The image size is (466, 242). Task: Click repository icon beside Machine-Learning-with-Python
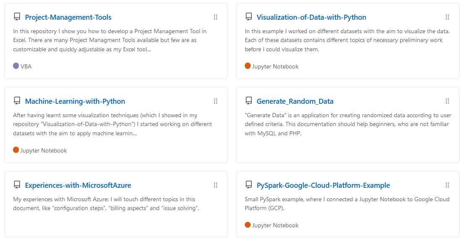[17, 101]
